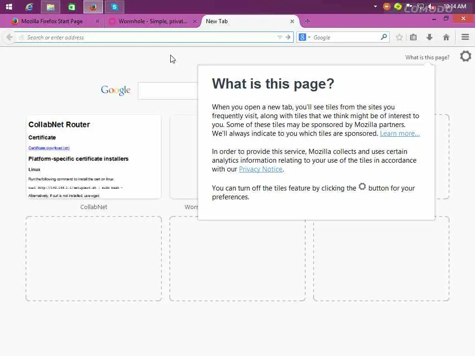Go to Home page icon

[x=446, y=37]
